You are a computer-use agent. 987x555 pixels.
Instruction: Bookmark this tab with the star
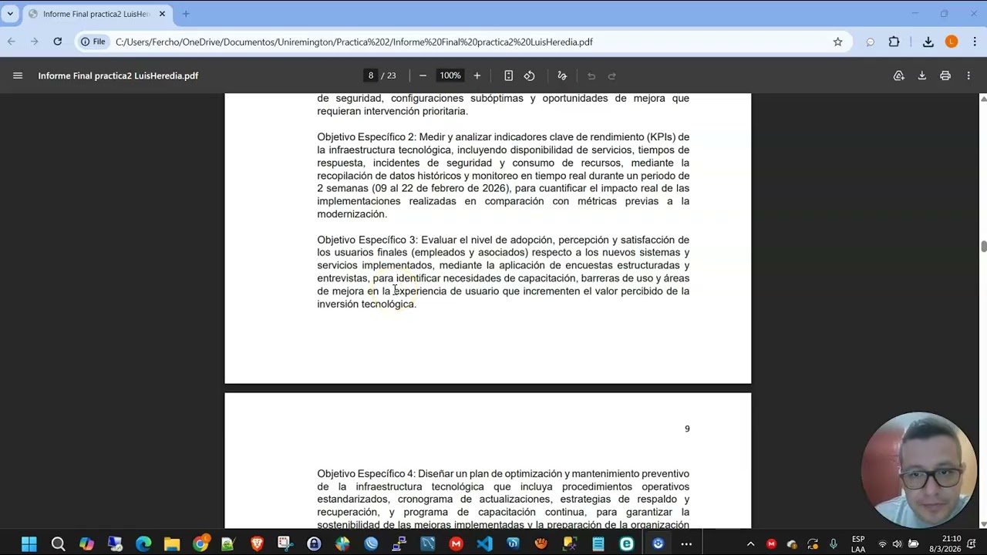tap(838, 42)
